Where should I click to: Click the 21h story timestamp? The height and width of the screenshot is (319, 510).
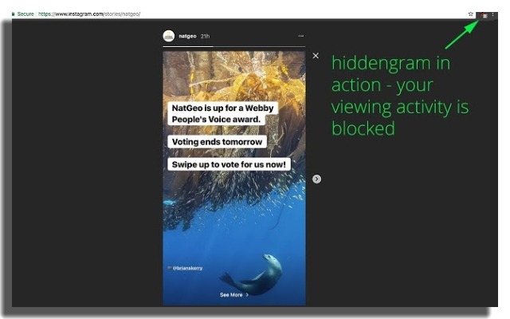click(x=205, y=36)
